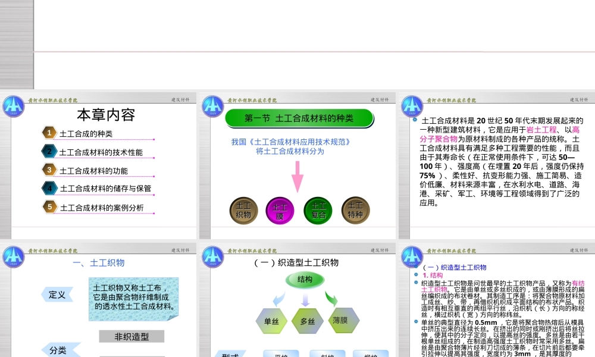Open the 本章内容 heading

tap(106, 115)
